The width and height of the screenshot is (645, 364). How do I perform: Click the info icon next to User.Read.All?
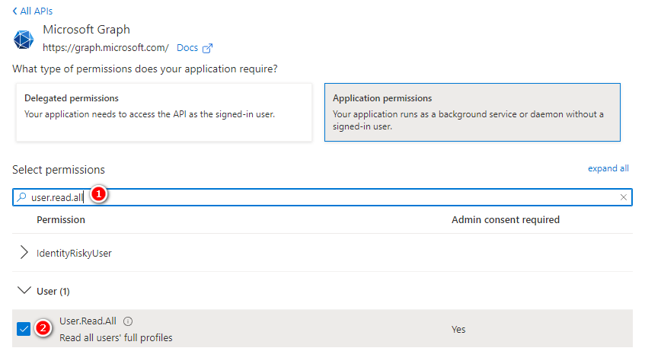[128, 321]
